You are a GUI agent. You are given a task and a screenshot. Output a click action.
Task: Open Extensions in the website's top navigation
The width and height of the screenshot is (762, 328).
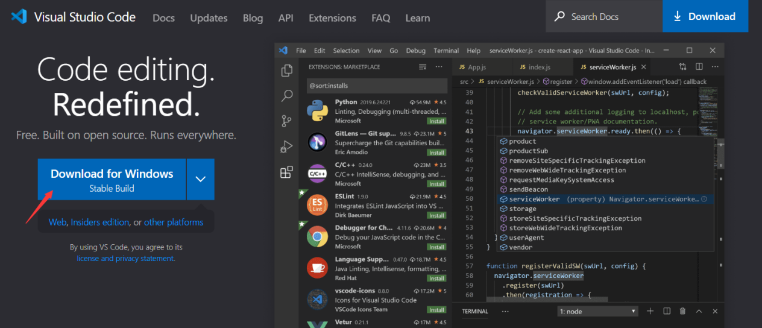(332, 18)
